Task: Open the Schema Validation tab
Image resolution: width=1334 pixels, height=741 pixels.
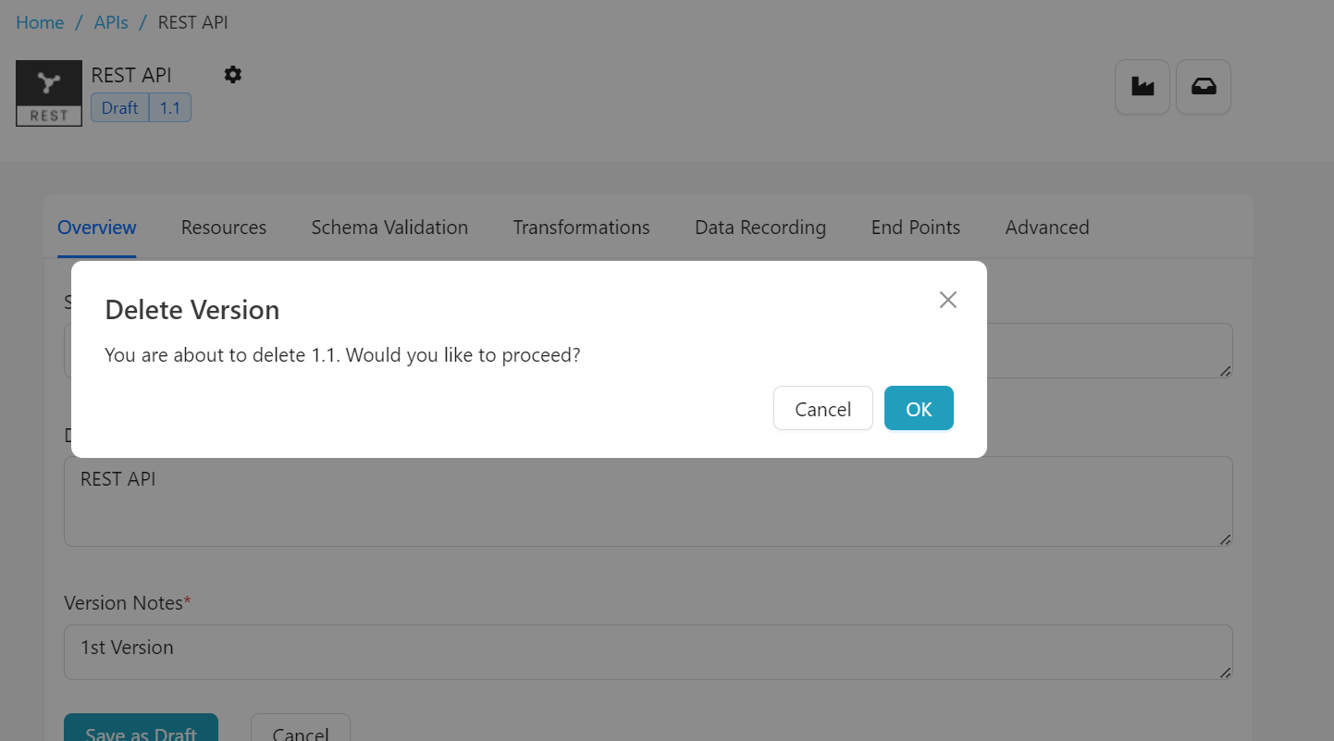Action: pos(389,228)
